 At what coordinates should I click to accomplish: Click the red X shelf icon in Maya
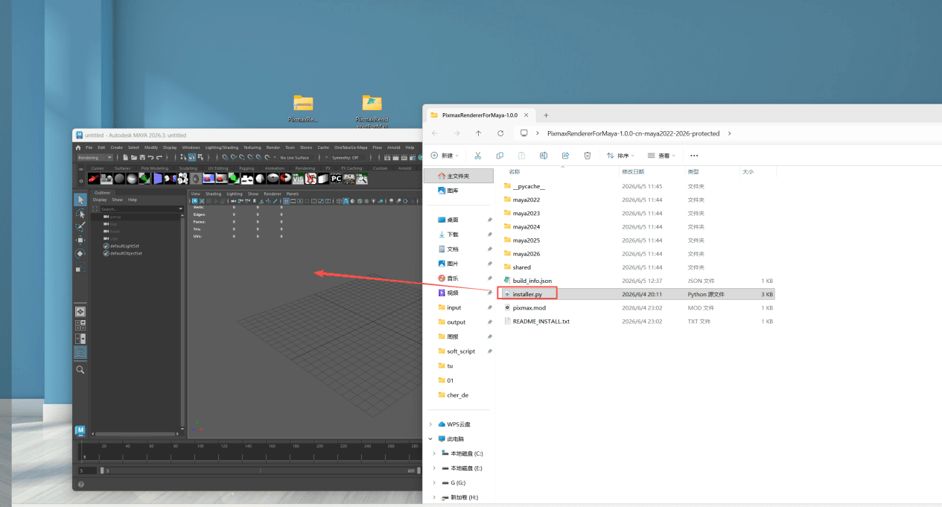pyautogui.click(x=311, y=179)
